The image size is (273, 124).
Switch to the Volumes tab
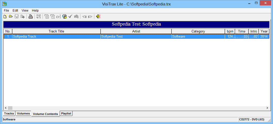tap(23, 113)
